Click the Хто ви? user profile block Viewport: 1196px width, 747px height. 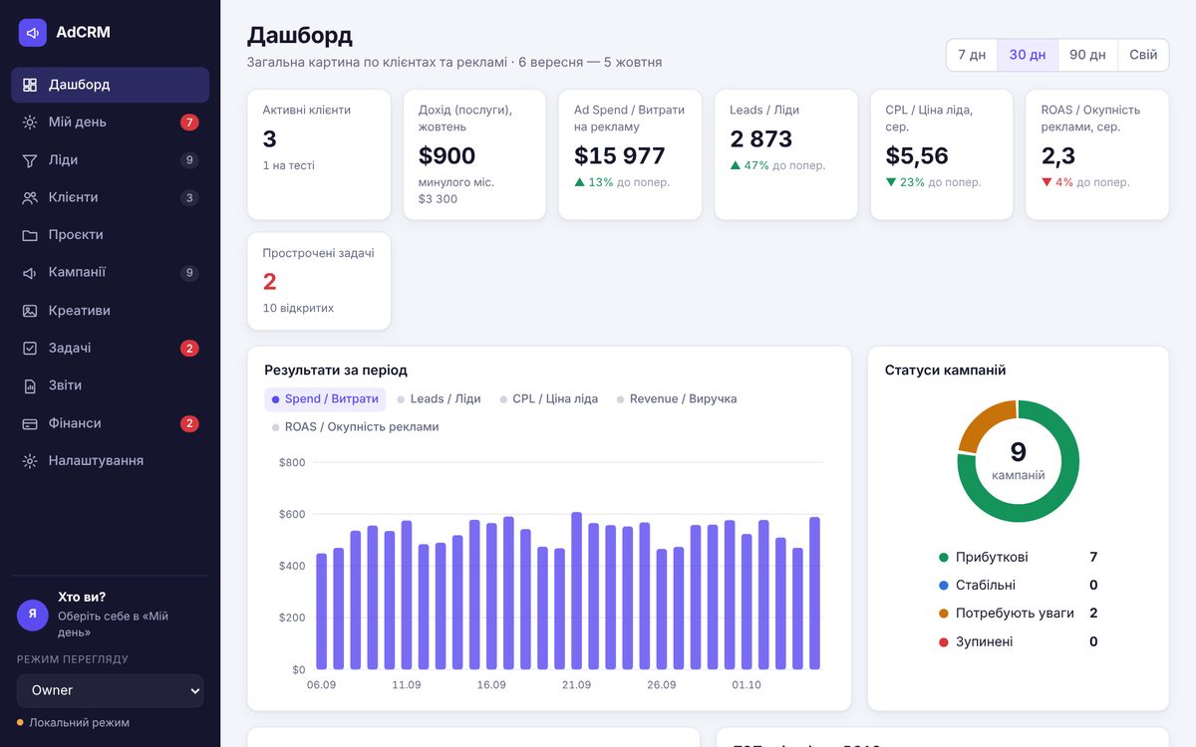tap(111, 615)
